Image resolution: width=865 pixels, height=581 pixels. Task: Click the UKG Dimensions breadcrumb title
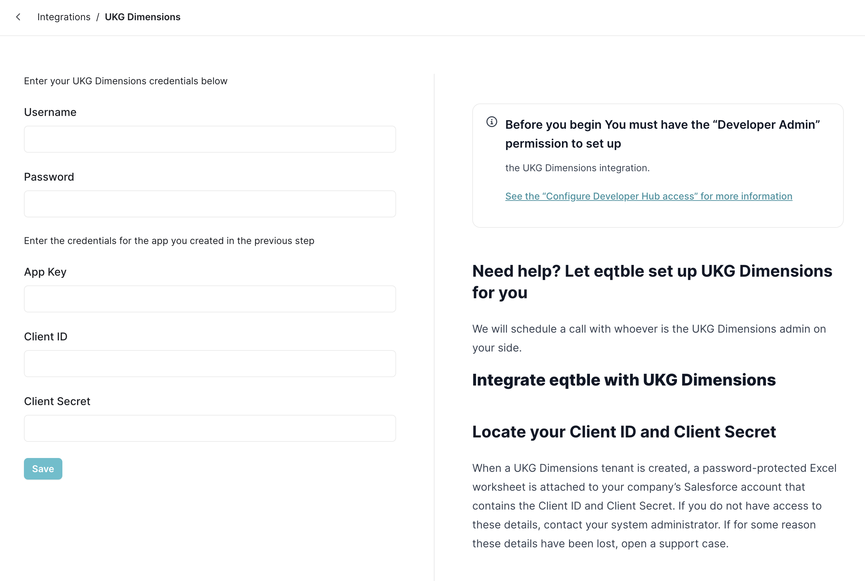[142, 17]
